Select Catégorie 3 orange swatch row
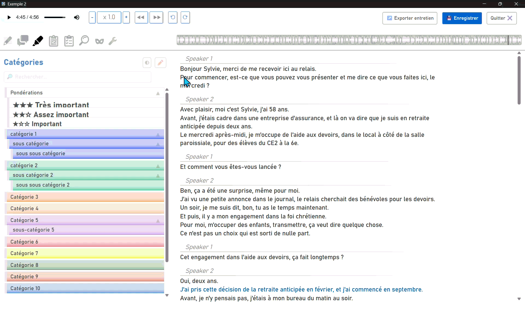525x312 pixels. (85, 197)
